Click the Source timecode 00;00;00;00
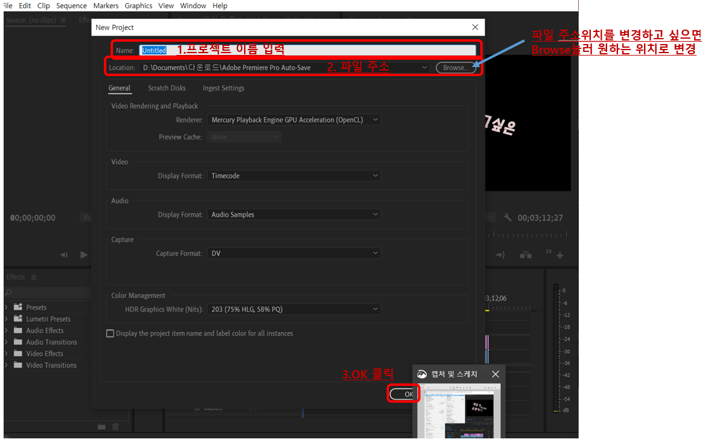This screenshot has width=702, height=445. [x=33, y=218]
